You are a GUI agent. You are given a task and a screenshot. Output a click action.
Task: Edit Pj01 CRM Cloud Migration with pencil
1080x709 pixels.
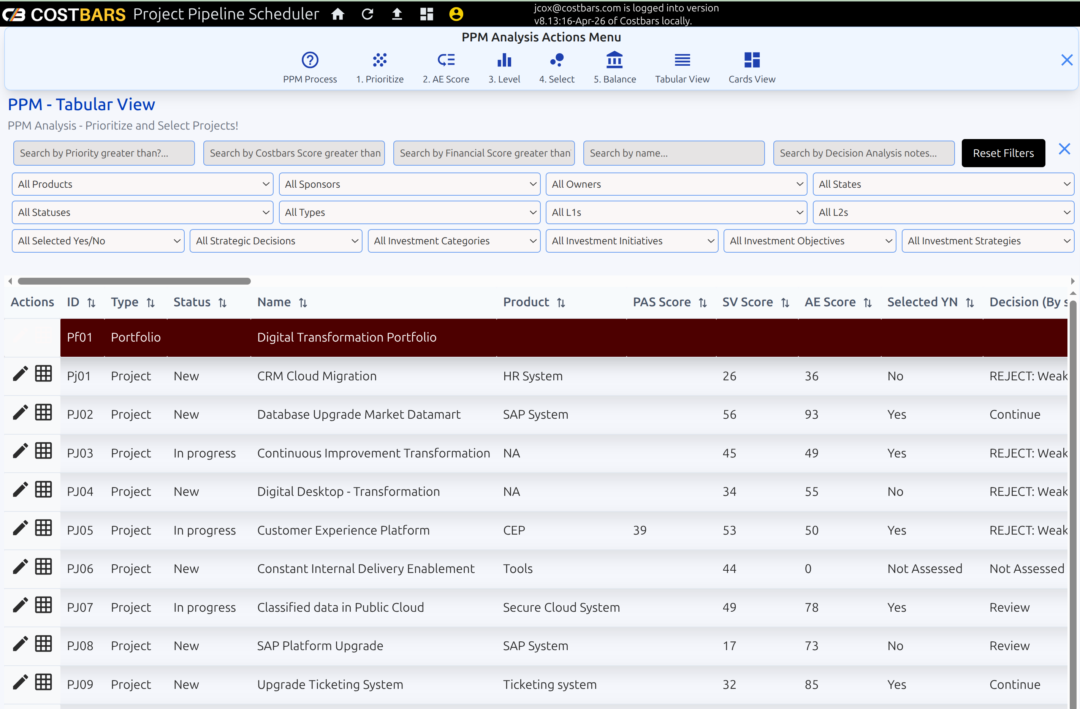(20, 374)
